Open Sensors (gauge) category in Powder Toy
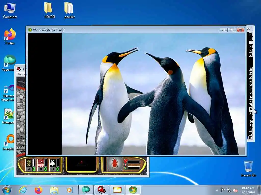Screen dimensions: 261x195 tap(251, 81)
